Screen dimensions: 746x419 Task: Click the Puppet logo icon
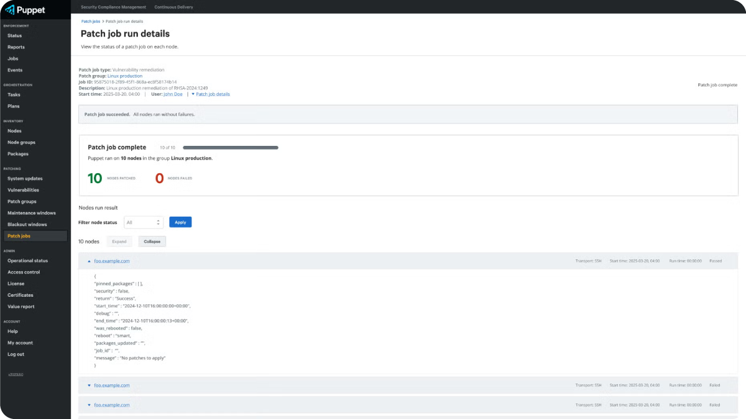pos(9,9)
